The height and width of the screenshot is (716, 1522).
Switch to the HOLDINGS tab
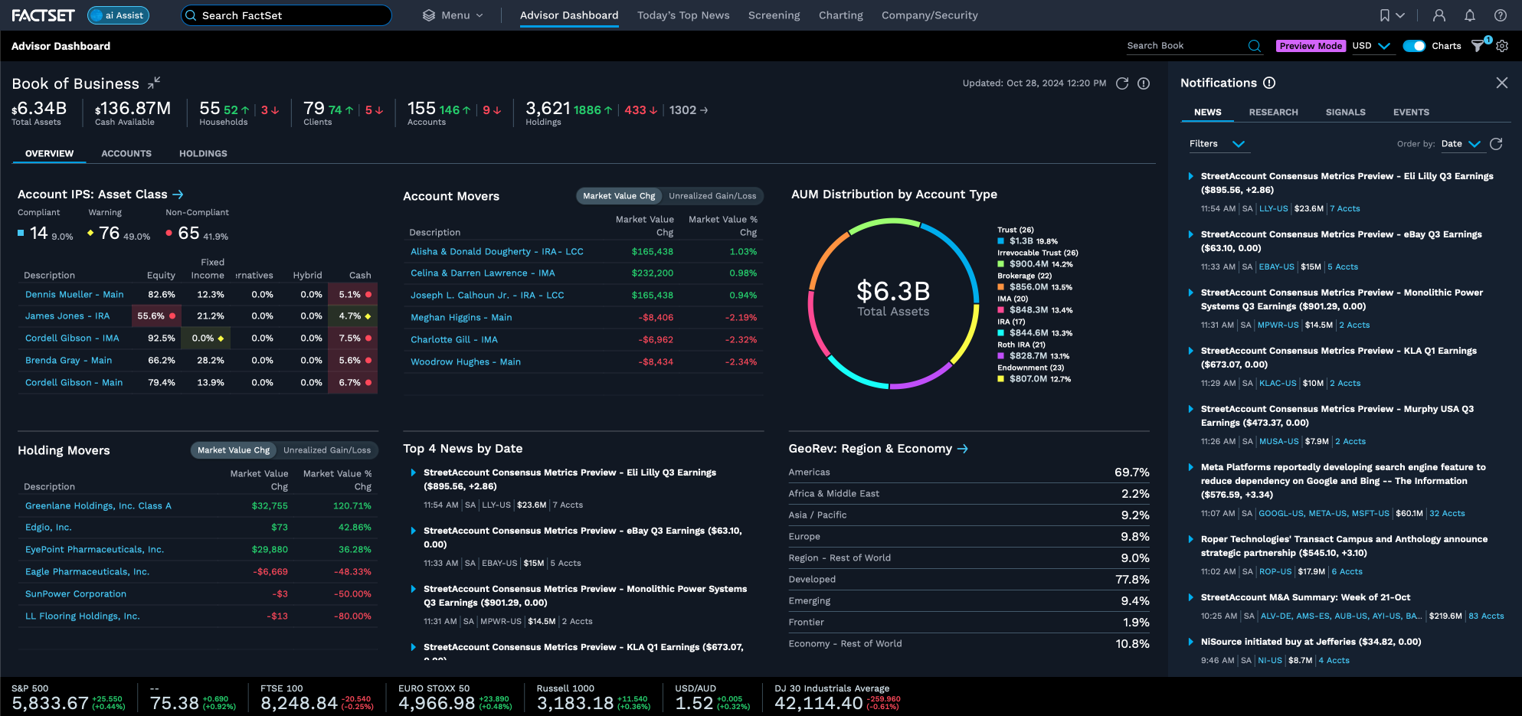click(x=203, y=154)
